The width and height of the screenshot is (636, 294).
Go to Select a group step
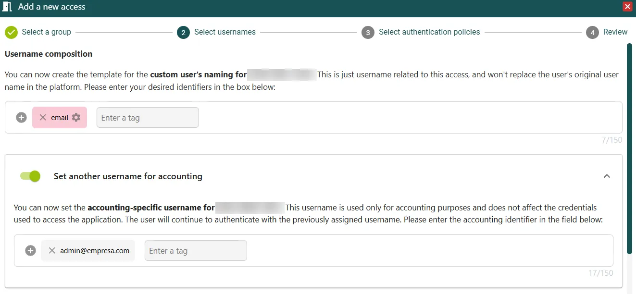46,32
